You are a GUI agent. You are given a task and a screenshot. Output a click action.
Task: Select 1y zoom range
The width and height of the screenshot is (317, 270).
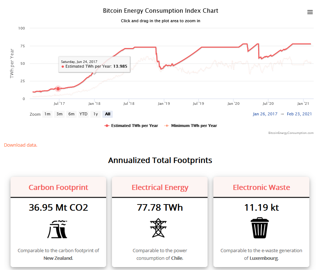tap(96, 114)
